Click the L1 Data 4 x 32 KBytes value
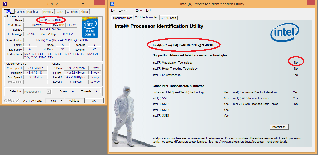 (x=76, y=68)
